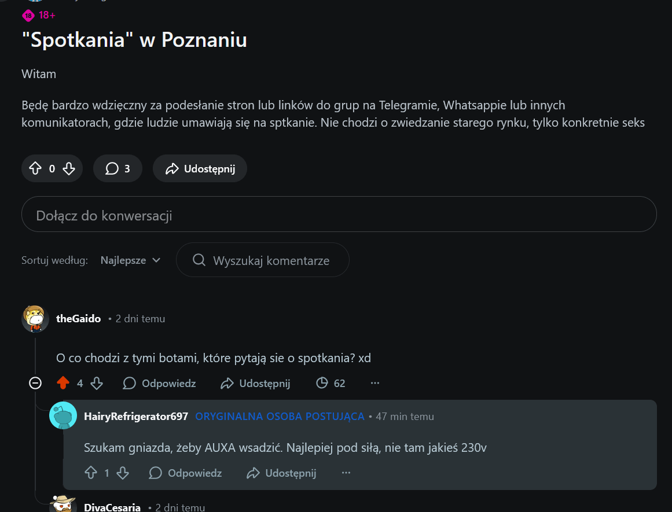Click theGaido's avatar thumbnail
The height and width of the screenshot is (512, 672).
click(35, 318)
